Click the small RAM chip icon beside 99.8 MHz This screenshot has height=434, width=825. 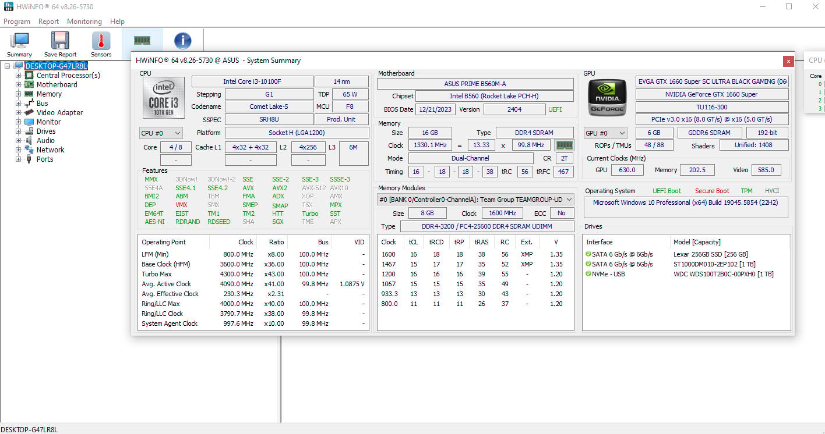(564, 145)
